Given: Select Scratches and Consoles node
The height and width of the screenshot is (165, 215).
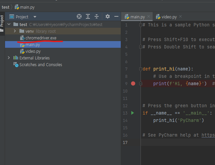Looking at the screenshot, I should pos(63,64).
